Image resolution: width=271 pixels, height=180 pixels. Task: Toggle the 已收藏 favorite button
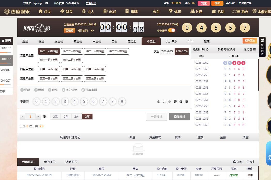[69, 31]
